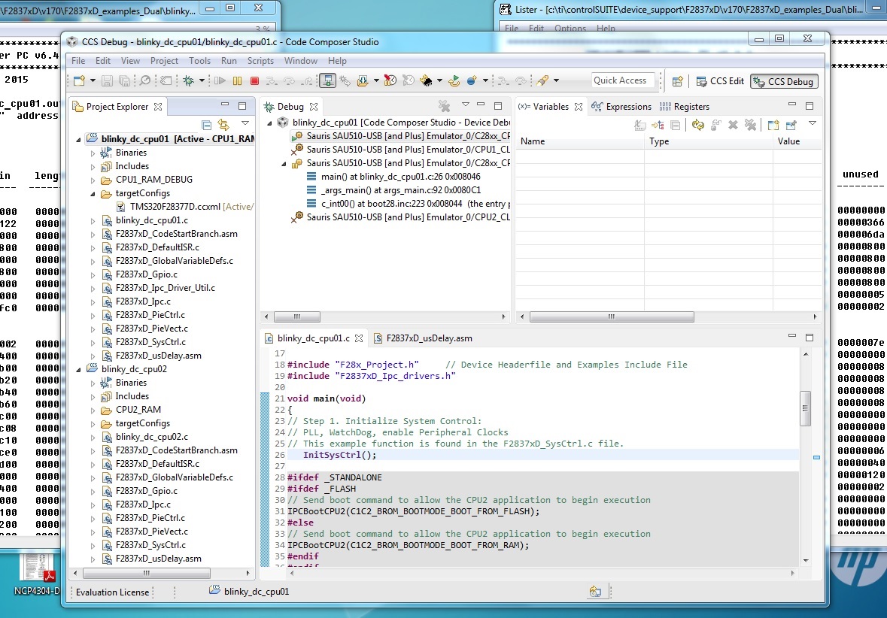Screen dimensions: 887x618
Task: Perform a CPU Reset from the toolbar
Action: pyautogui.click(x=427, y=80)
